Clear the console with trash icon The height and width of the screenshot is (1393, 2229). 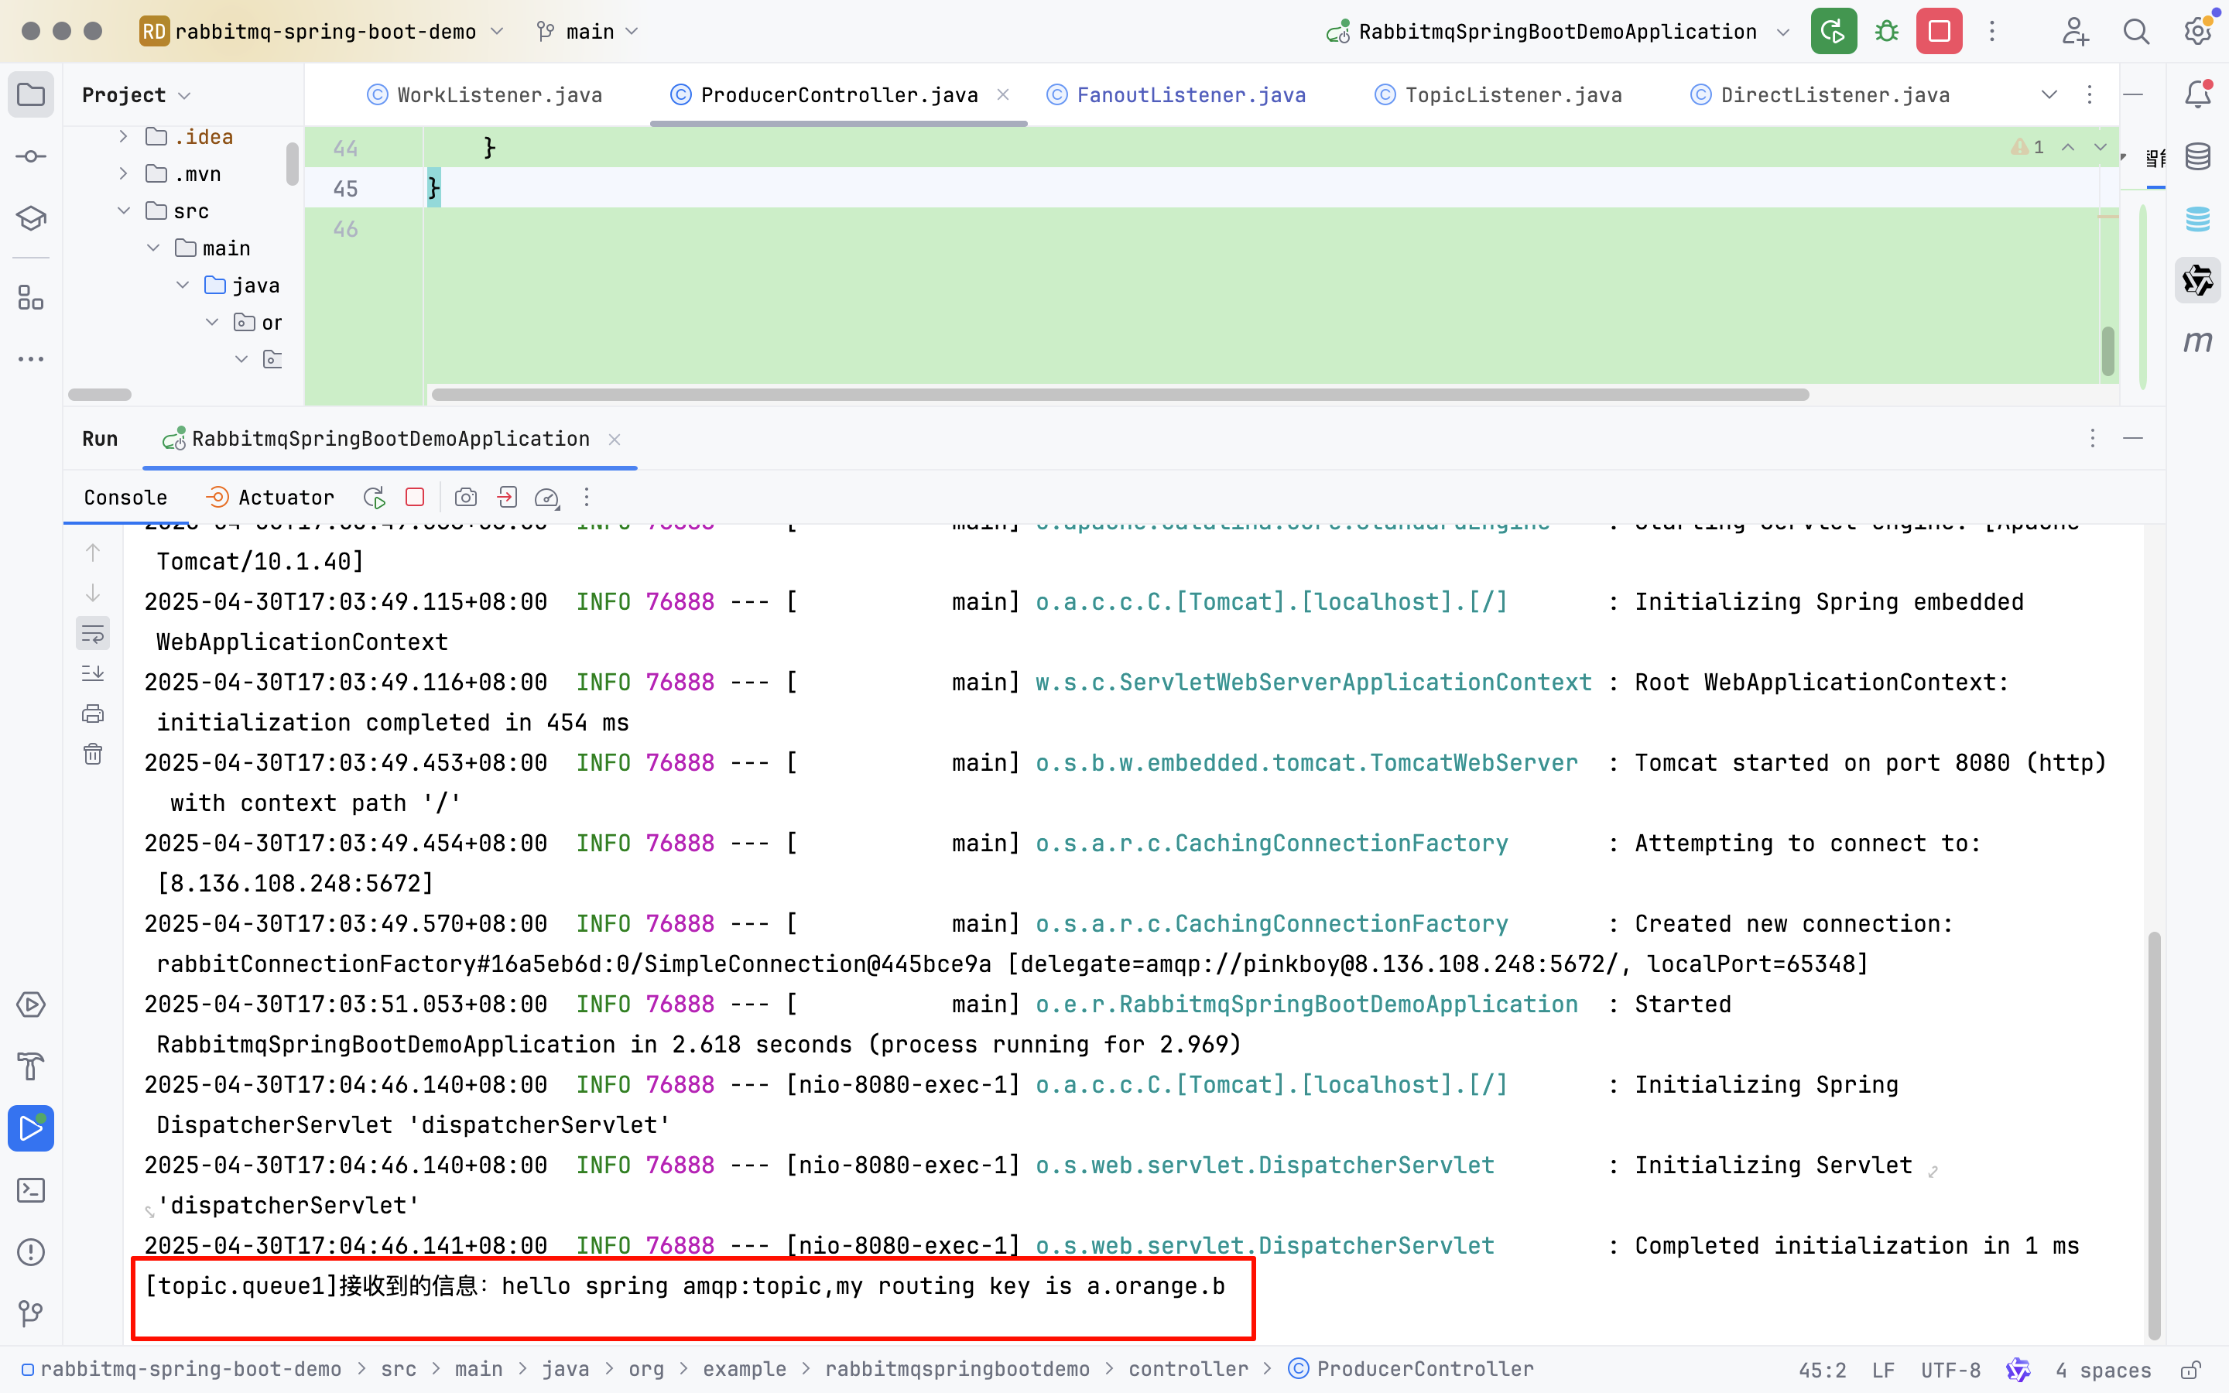(93, 755)
